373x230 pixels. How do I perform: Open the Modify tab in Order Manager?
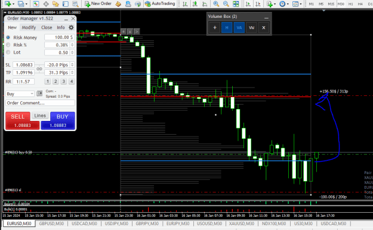click(x=29, y=27)
